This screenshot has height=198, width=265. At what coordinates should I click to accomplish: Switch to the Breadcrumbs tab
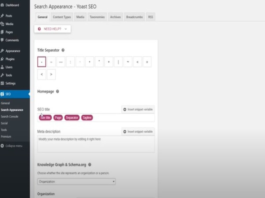[134, 17]
